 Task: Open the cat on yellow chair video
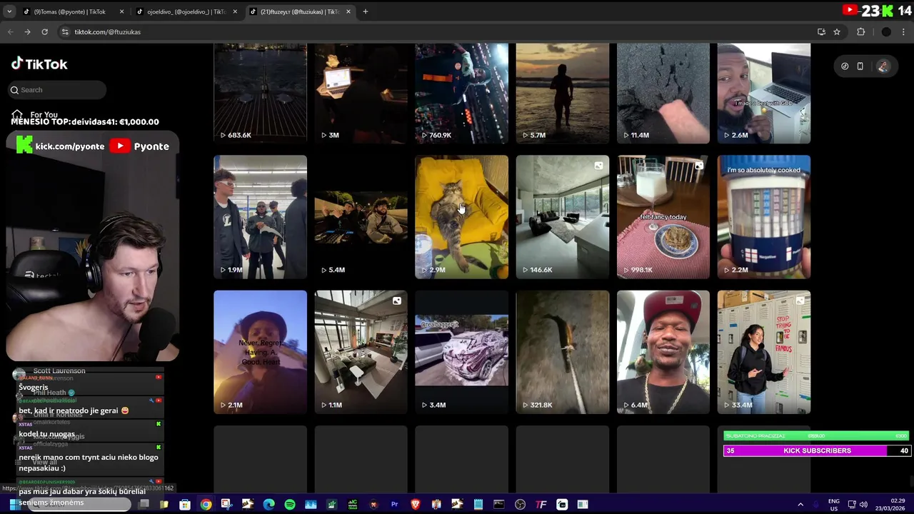[461, 216]
